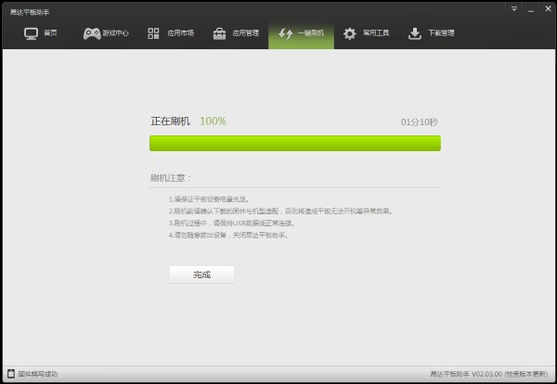Click note 3 about USB数据线 connection
Screen dimensions: 557x384
tap(231, 224)
